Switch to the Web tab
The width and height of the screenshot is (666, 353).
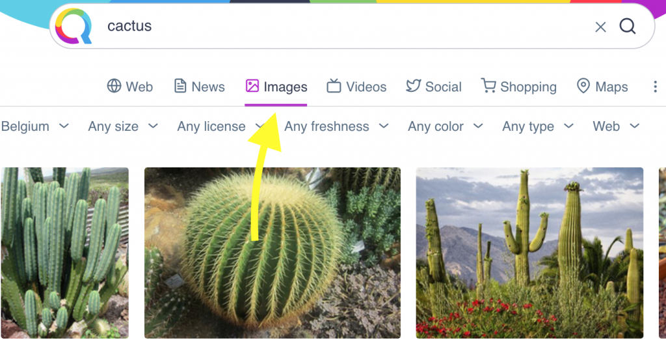click(130, 87)
